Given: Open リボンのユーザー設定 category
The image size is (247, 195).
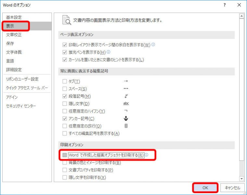Looking at the screenshot, I should pyautogui.click(x=27, y=79).
